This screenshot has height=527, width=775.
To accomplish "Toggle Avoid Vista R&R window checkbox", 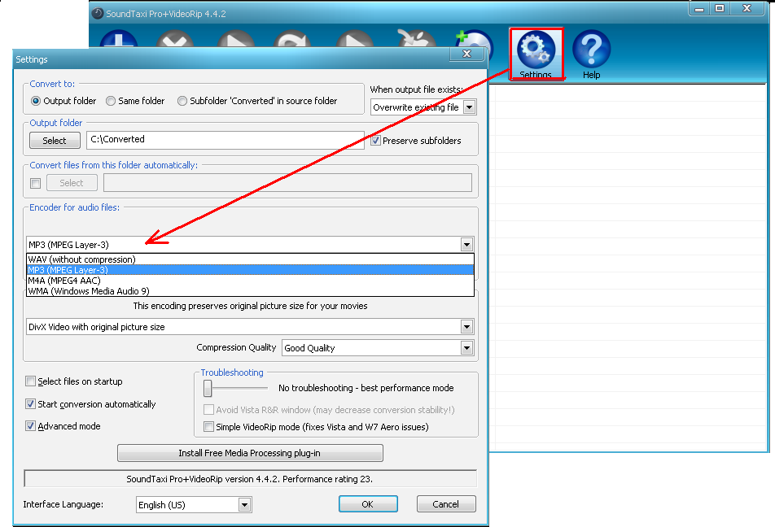I will pos(209,409).
